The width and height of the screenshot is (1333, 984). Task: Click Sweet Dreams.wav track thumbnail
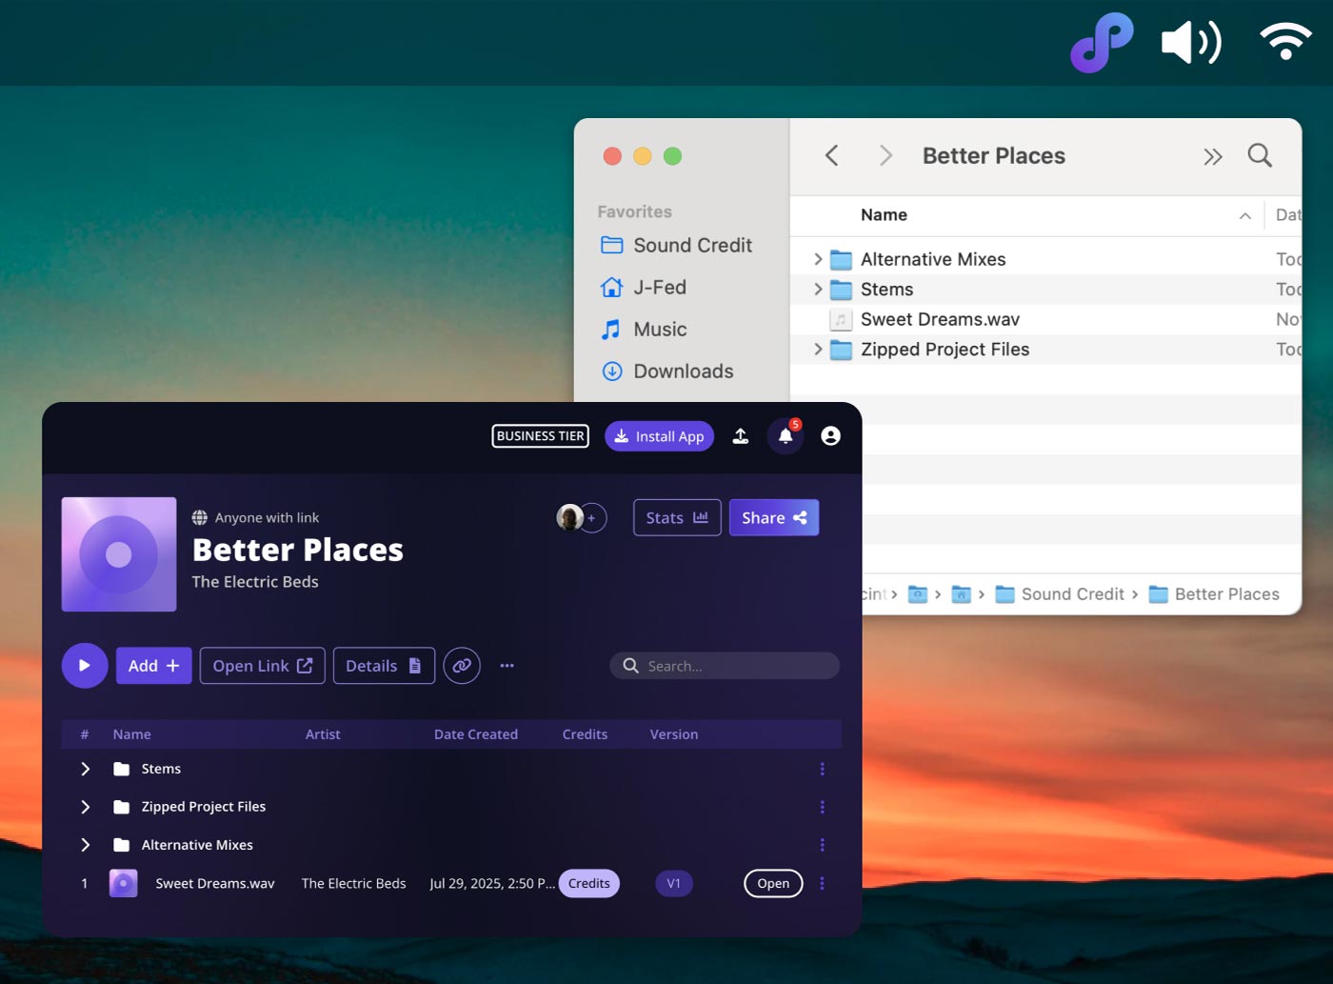click(124, 883)
